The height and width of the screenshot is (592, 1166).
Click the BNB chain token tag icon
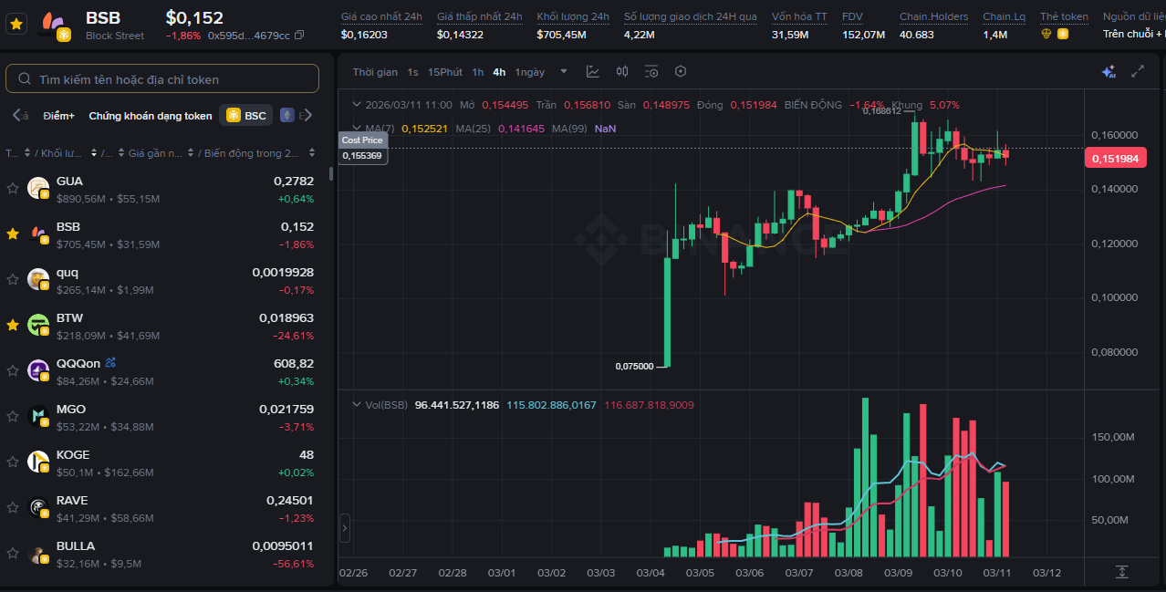coord(1063,34)
